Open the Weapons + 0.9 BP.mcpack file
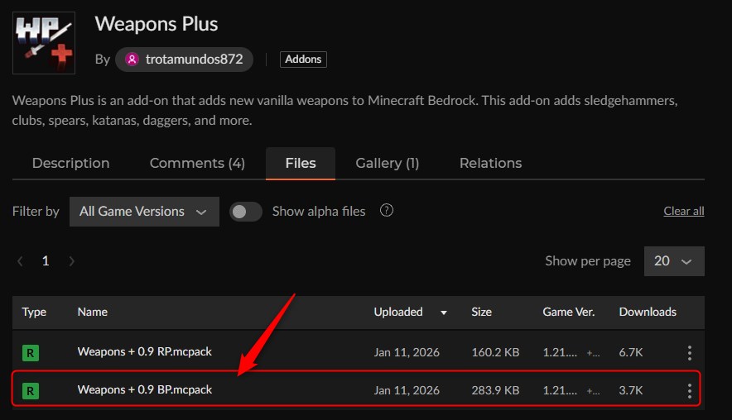Image resolution: width=732 pixels, height=420 pixels. pos(144,389)
